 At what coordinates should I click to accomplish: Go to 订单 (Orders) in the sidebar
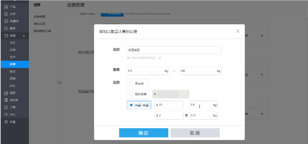pyautogui.click(x=13, y=50)
